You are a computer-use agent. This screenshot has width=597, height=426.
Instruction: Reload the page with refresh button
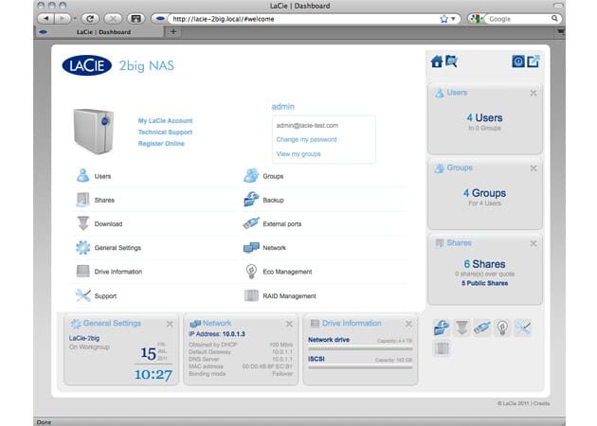click(89, 18)
